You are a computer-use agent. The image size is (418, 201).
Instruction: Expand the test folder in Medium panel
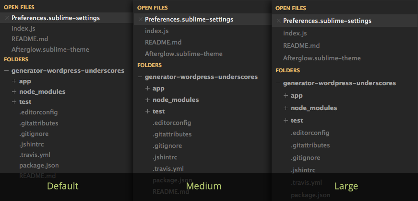147,112
